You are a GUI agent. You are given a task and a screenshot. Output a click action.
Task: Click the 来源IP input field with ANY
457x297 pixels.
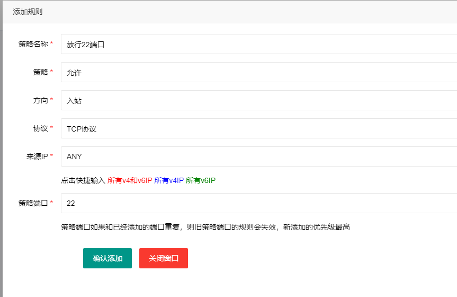tap(259, 156)
